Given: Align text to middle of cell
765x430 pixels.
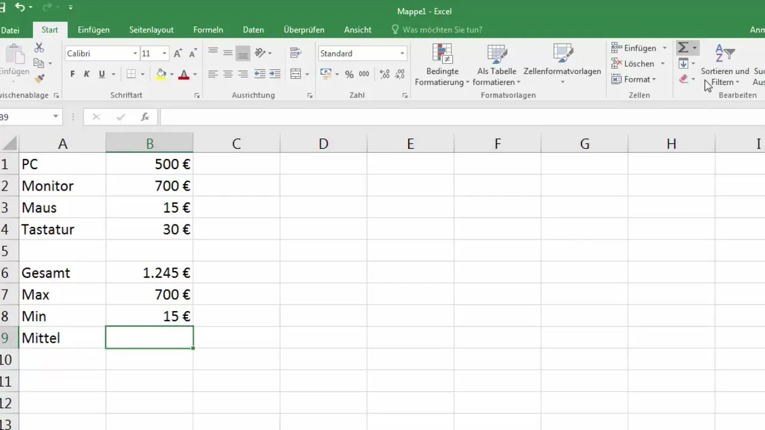Looking at the screenshot, I should point(228,53).
